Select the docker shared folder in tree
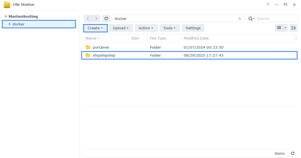The width and height of the screenshot is (301, 158). pyautogui.click(x=39, y=24)
